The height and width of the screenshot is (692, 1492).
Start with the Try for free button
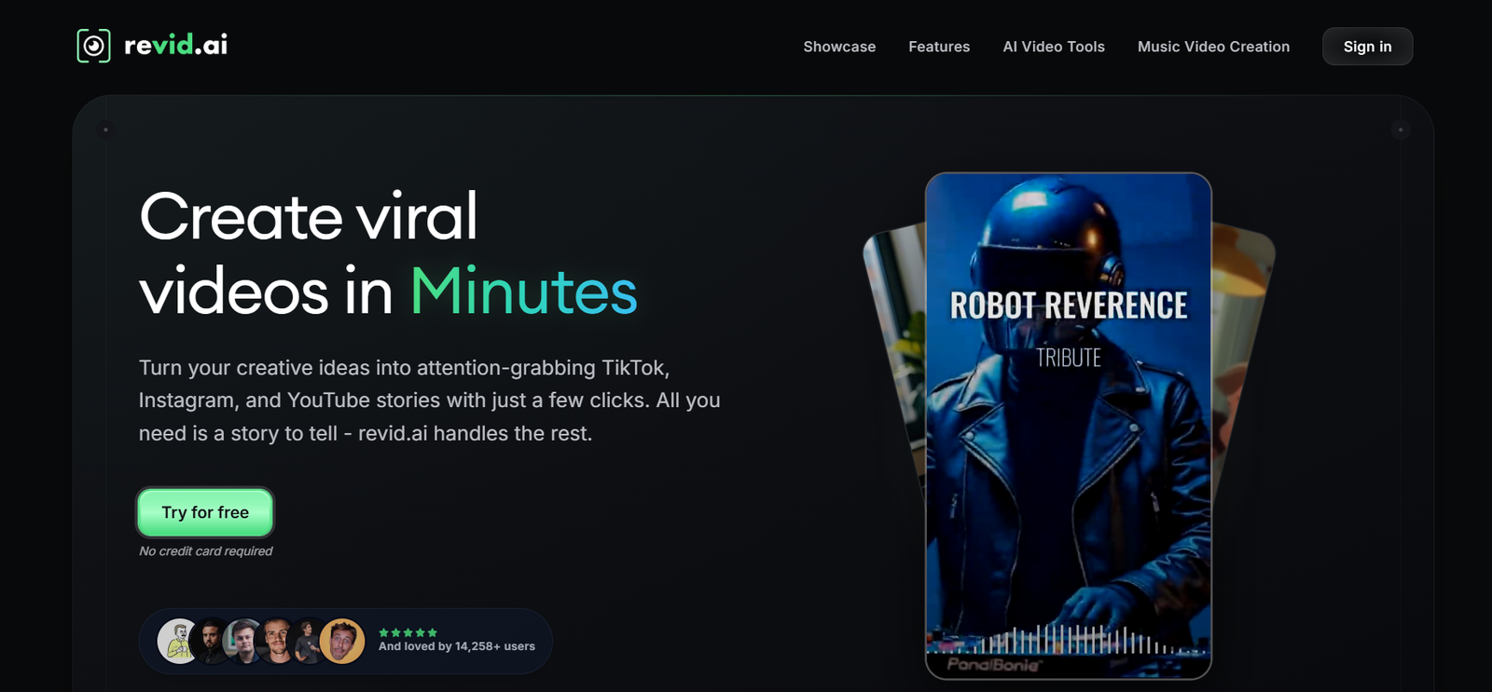coord(205,512)
